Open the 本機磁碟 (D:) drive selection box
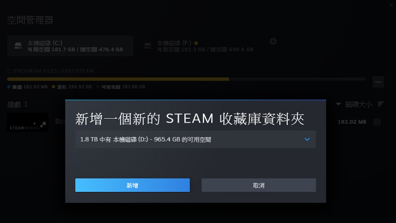The width and height of the screenshot is (396, 223). (195, 139)
